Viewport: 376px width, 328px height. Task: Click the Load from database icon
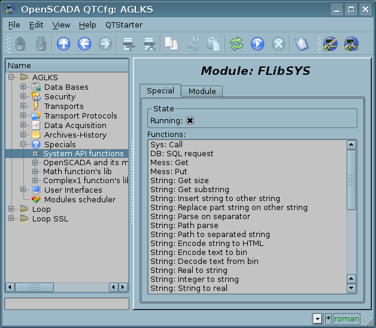coord(20,44)
